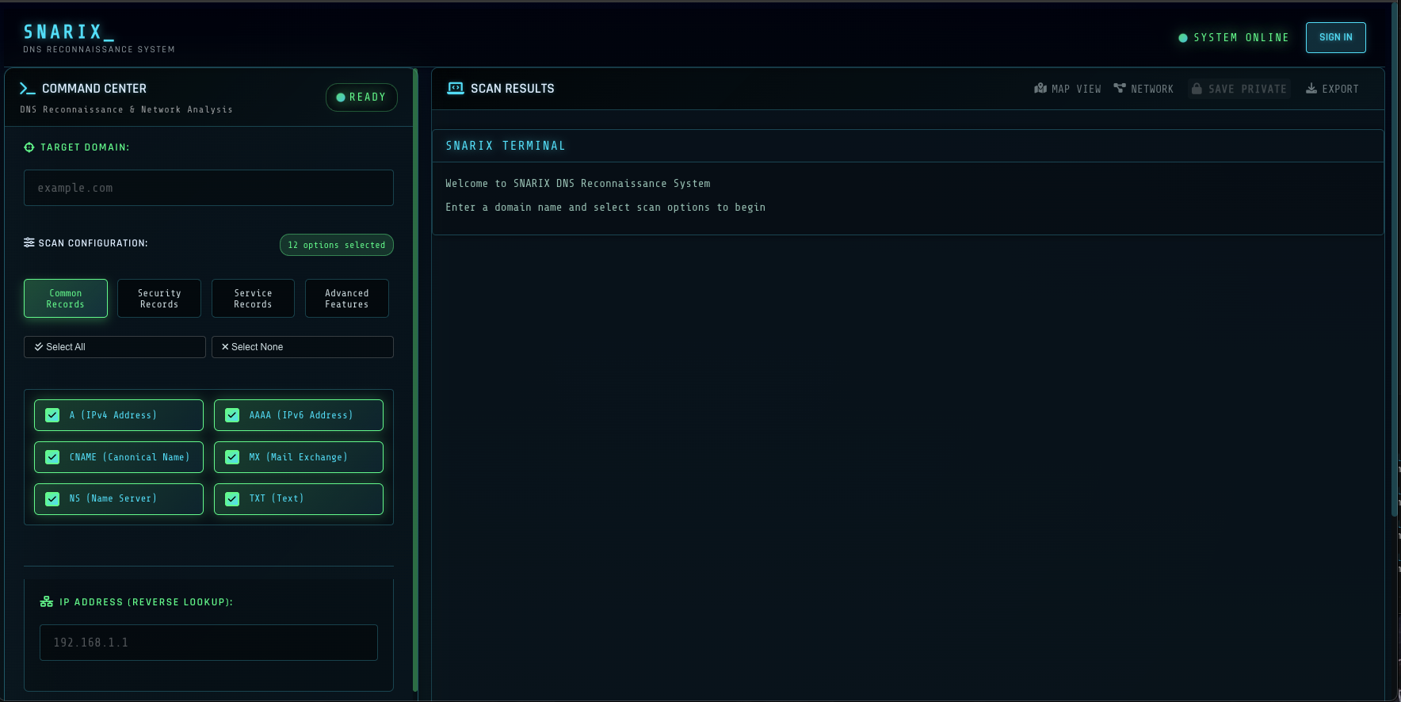Toggle the NS (Name Server) checkbox
The image size is (1401, 702).
coord(52,499)
